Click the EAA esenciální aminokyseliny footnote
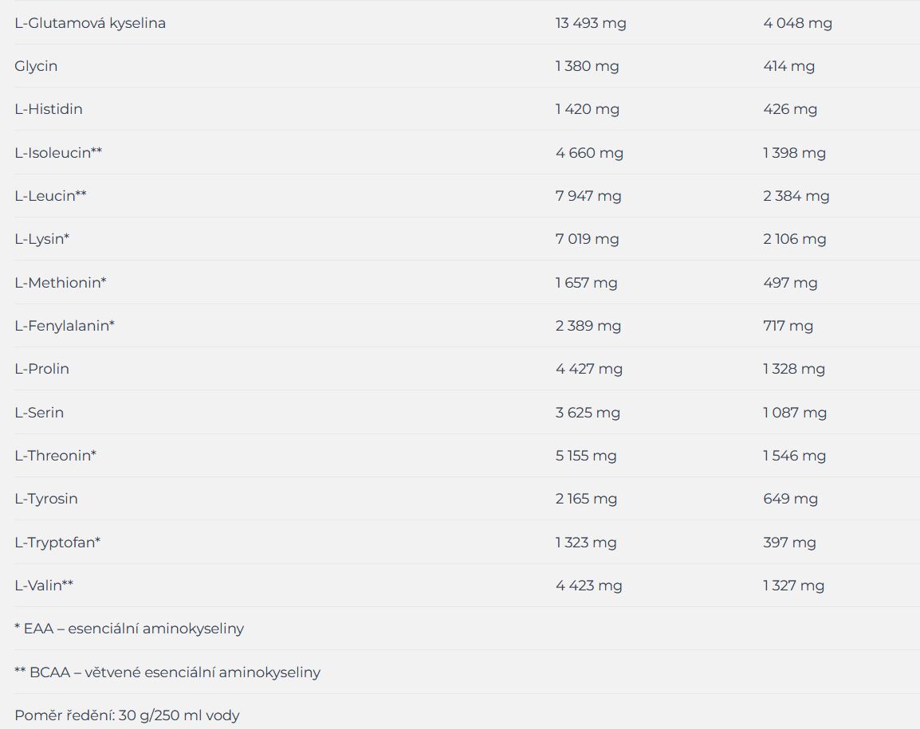The image size is (920, 729). tap(129, 629)
